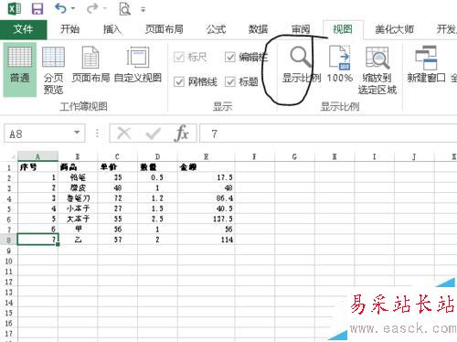Toggle the 标题 checkbox
This screenshot has width=457, height=342.
tap(230, 81)
